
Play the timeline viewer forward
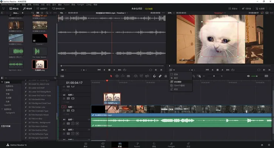coord(223,70)
